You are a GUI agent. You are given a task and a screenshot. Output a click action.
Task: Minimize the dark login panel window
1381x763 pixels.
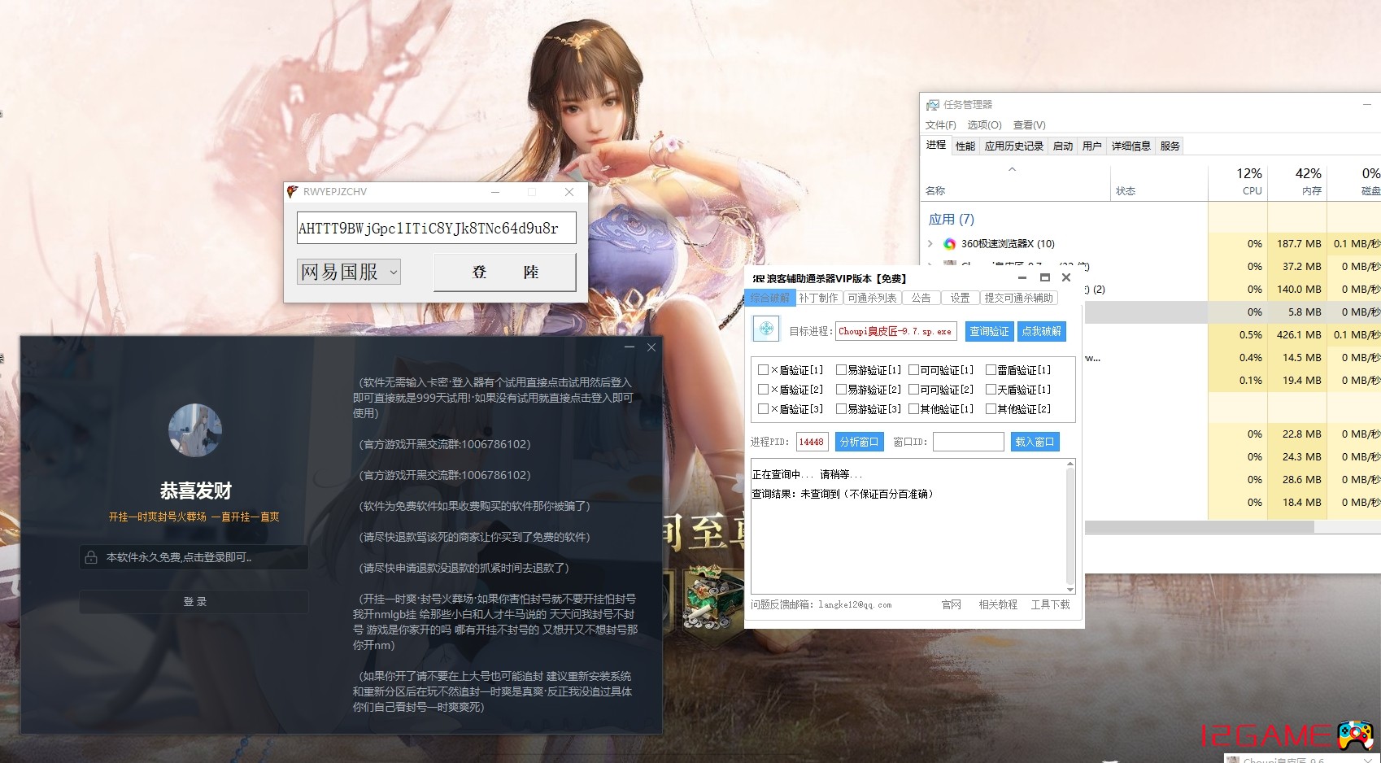pos(629,347)
